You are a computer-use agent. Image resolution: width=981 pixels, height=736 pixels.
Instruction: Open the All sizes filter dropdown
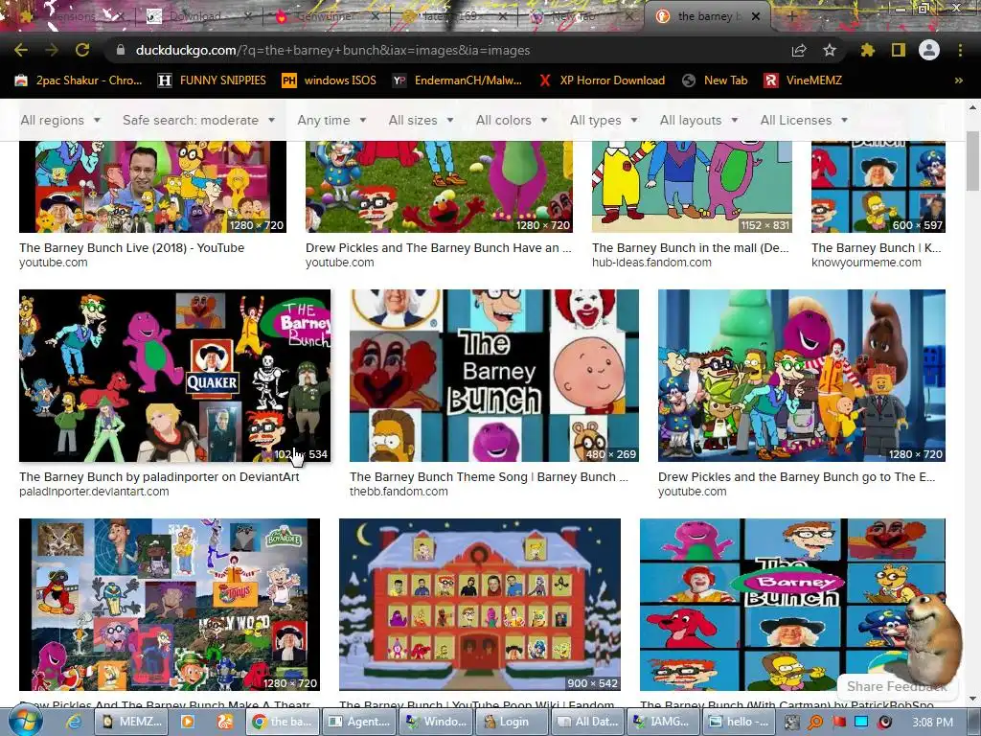point(421,120)
